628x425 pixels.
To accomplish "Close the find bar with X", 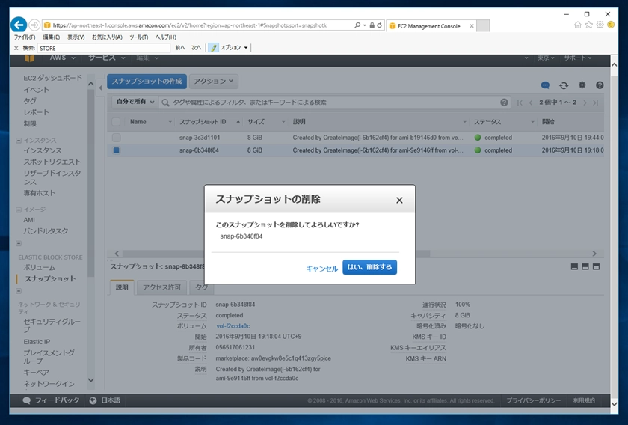I will coord(16,48).
